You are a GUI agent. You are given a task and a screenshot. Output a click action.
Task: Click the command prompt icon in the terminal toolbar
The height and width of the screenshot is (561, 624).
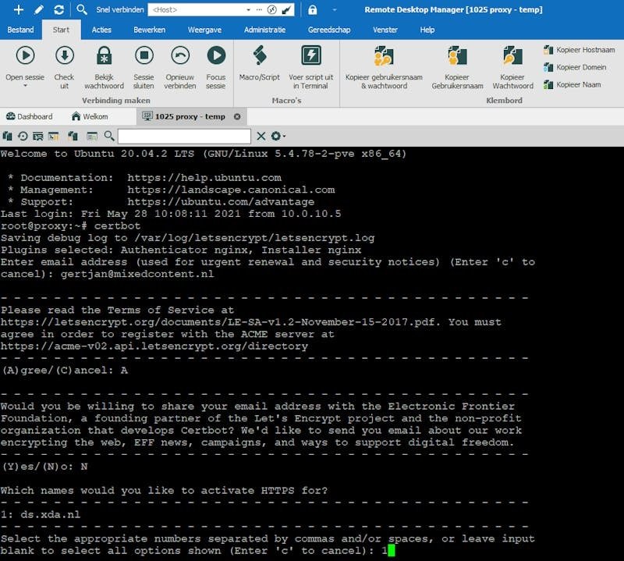click(x=53, y=137)
